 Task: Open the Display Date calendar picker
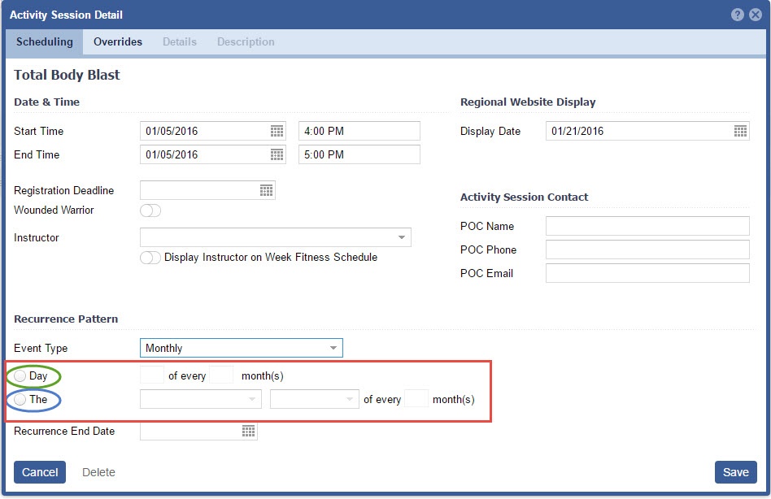coord(740,131)
